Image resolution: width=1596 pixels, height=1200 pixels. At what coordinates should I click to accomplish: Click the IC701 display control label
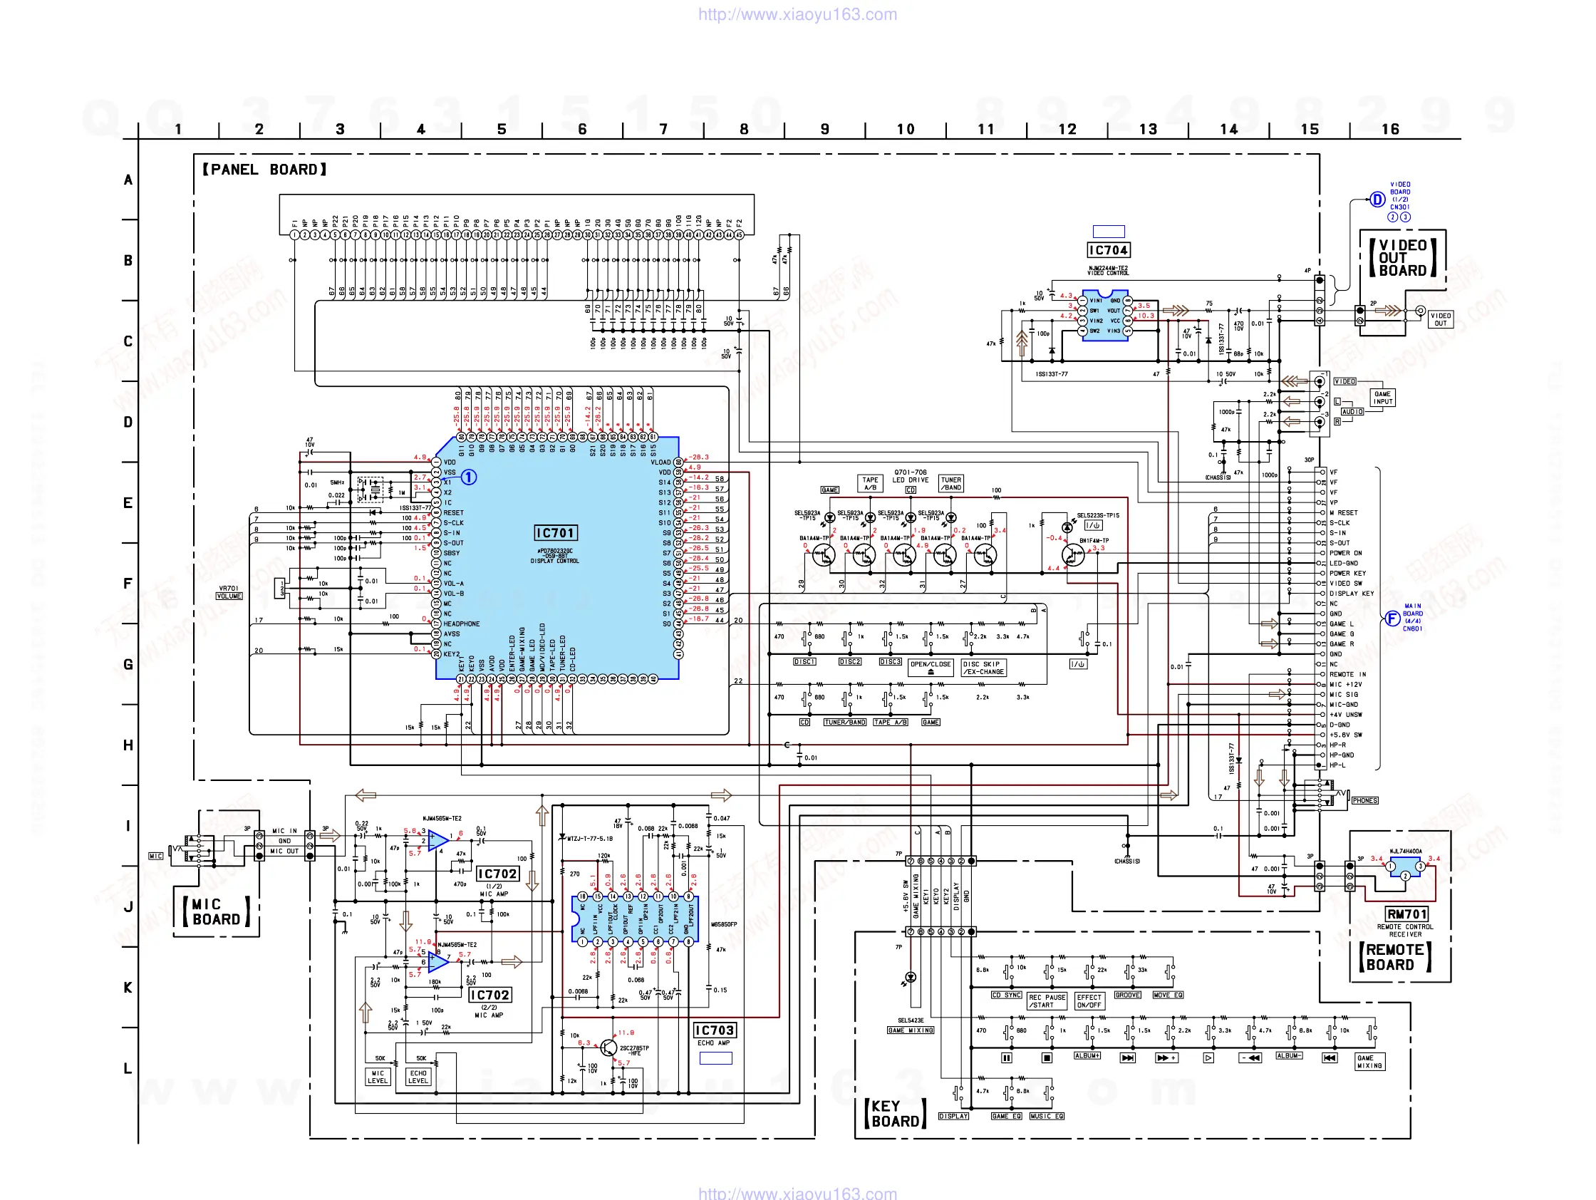click(555, 533)
